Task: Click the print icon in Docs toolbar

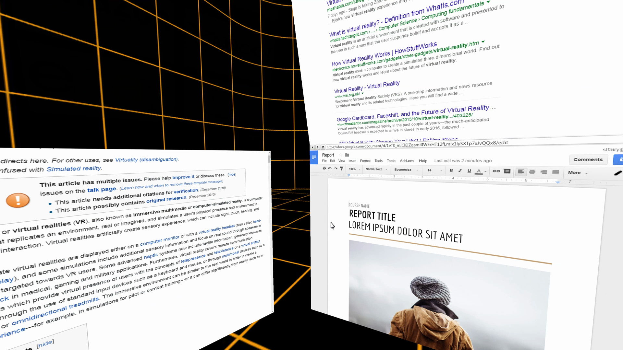Action: point(324,168)
